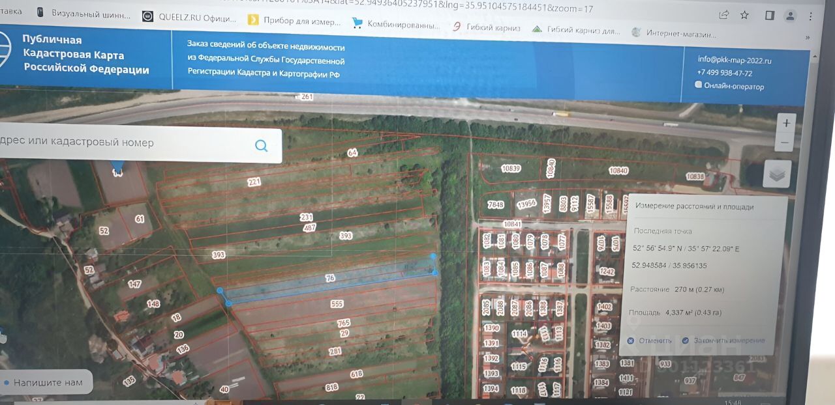Click parcel label 10839 on the map
Screen dimensions: 835x405
pos(511,169)
